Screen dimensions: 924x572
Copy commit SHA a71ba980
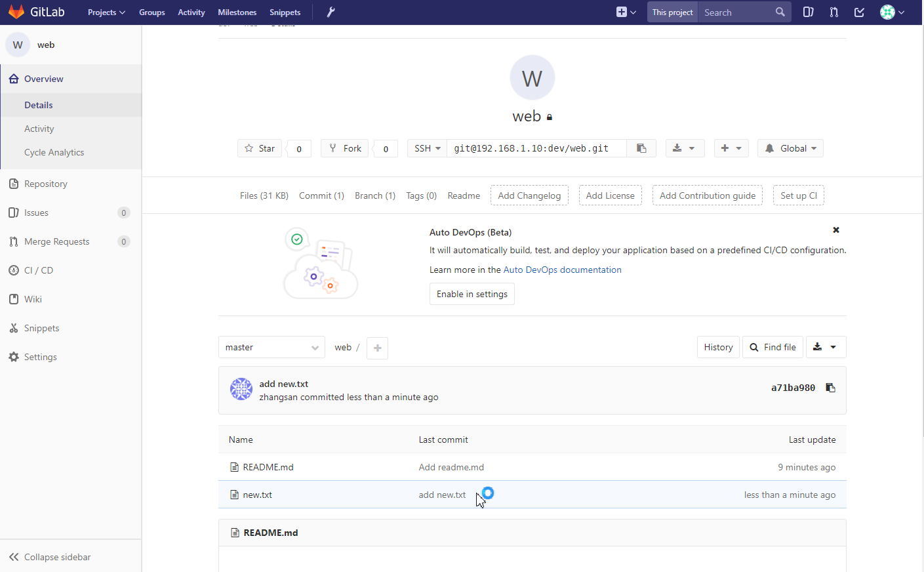point(830,388)
